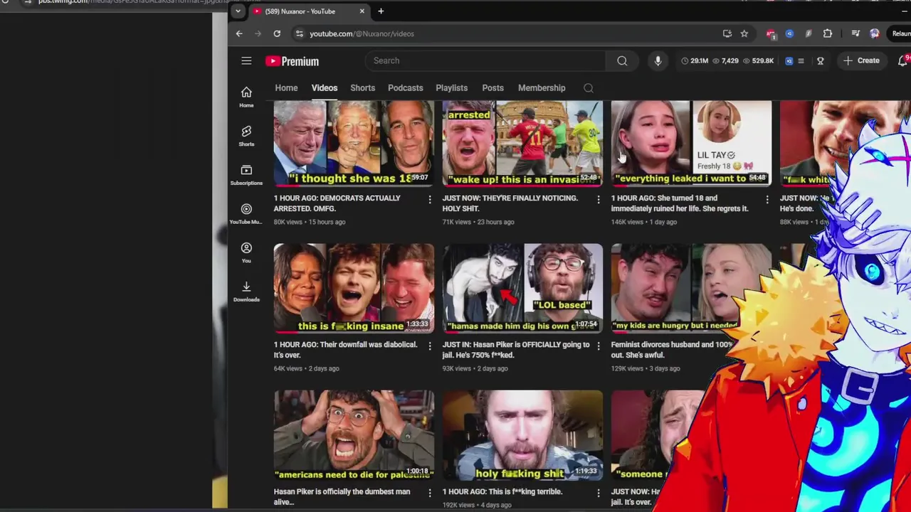
Task: Open the 'LOL based' thumbnail
Action: [x=522, y=288]
